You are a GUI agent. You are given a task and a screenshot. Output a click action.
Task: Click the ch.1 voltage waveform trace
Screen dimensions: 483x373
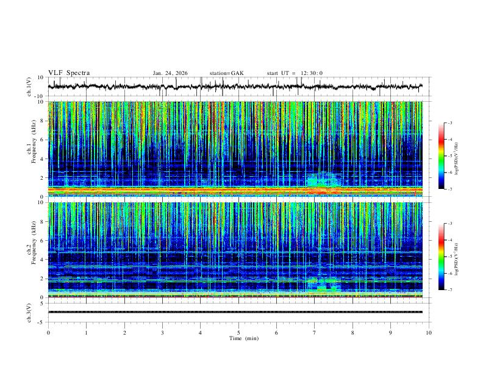point(235,87)
